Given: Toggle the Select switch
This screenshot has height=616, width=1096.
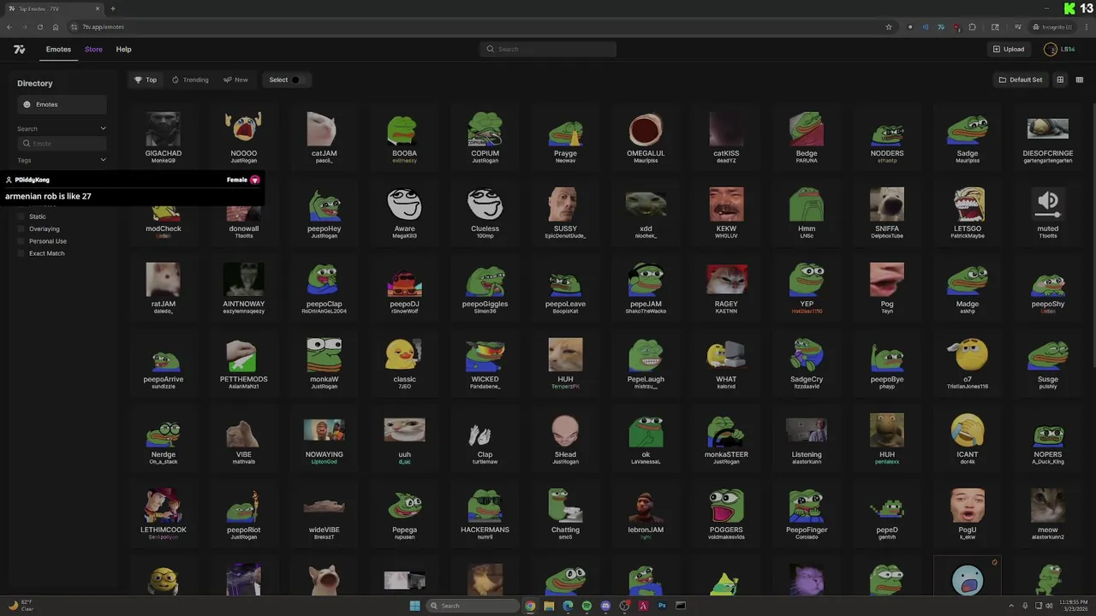Looking at the screenshot, I should (x=297, y=80).
